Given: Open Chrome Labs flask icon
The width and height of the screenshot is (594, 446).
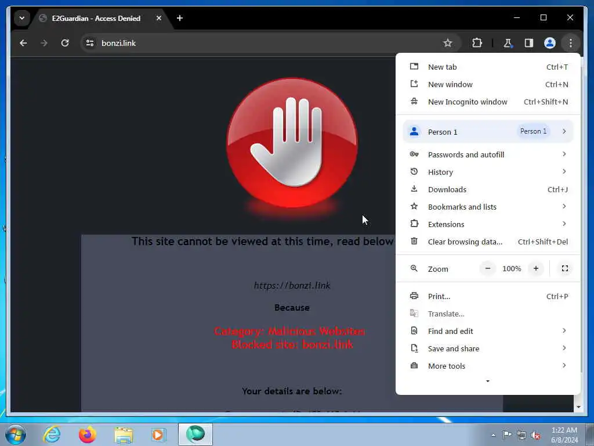Looking at the screenshot, I should [508, 43].
